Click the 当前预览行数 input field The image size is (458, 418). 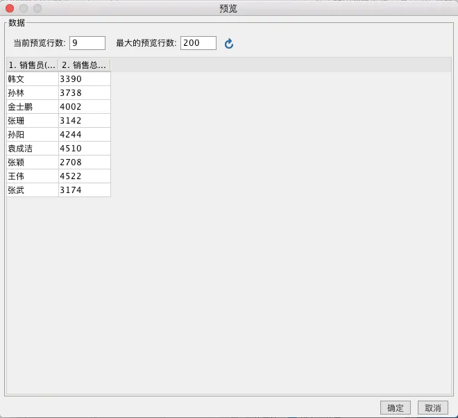pyautogui.click(x=87, y=43)
